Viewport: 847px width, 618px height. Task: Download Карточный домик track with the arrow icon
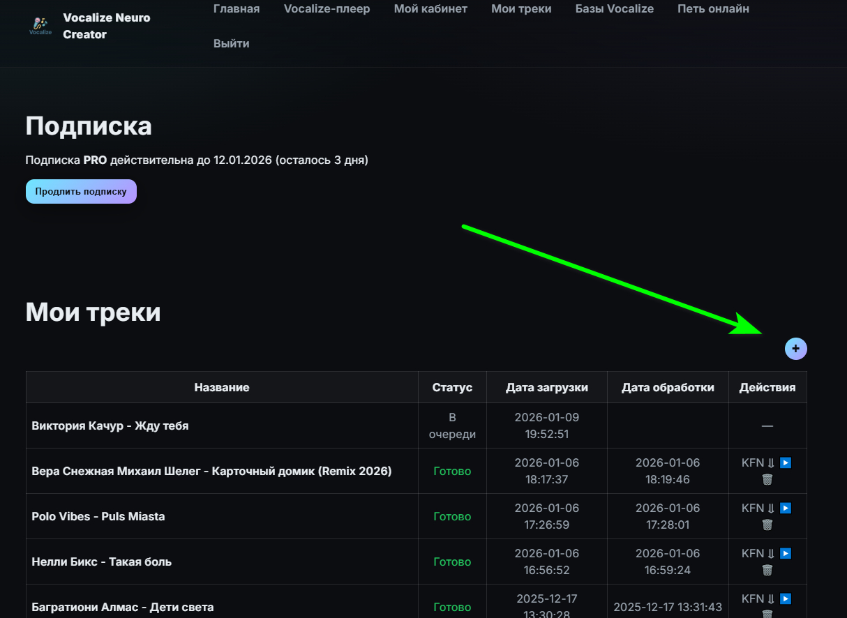click(x=771, y=463)
